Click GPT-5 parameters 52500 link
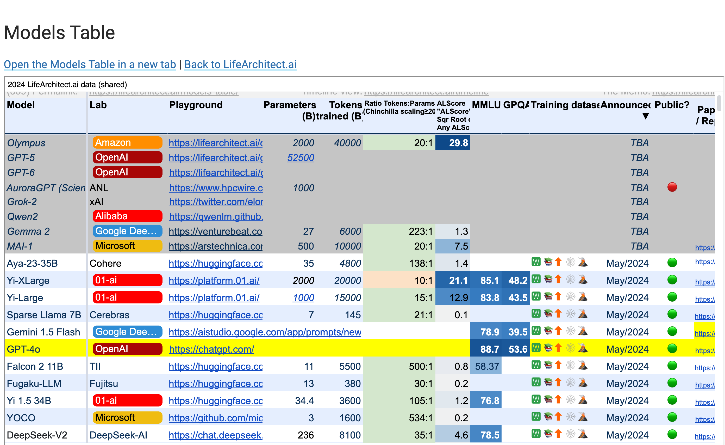The height and width of the screenshot is (445, 725). click(x=301, y=158)
